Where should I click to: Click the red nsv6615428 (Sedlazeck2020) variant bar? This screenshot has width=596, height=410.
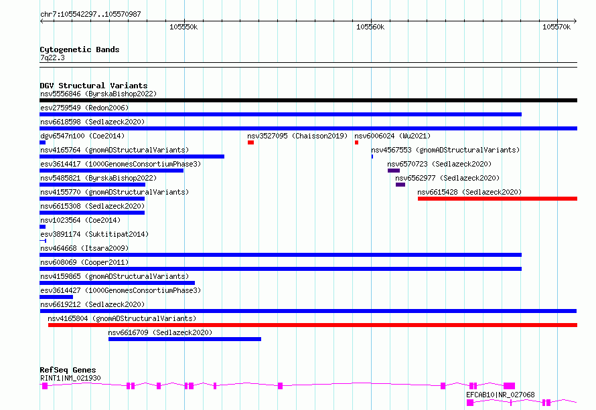pyautogui.click(x=498, y=199)
